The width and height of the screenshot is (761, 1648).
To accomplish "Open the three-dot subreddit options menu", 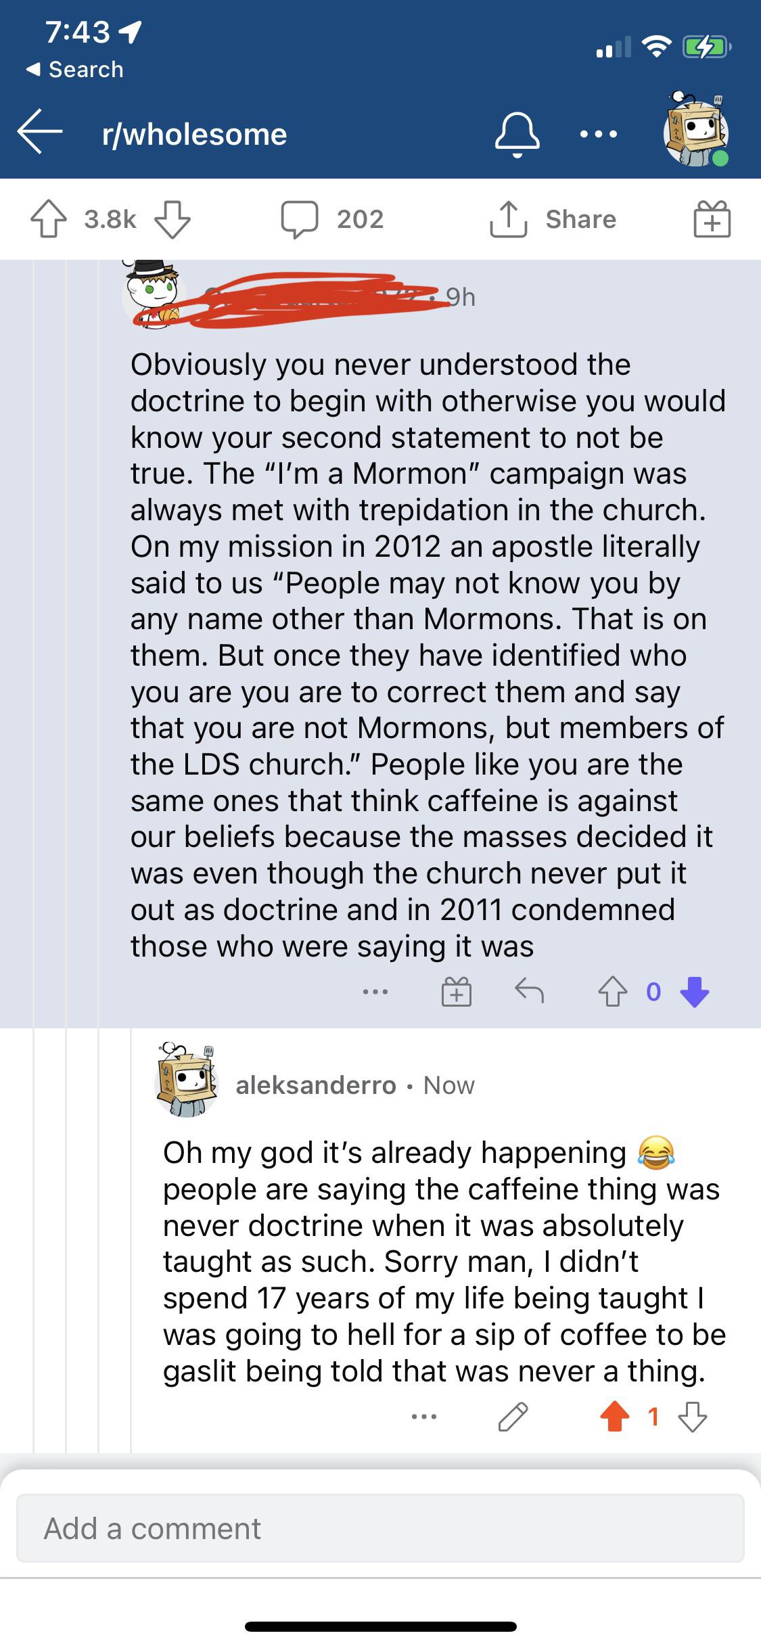I will (x=598, y=134).
